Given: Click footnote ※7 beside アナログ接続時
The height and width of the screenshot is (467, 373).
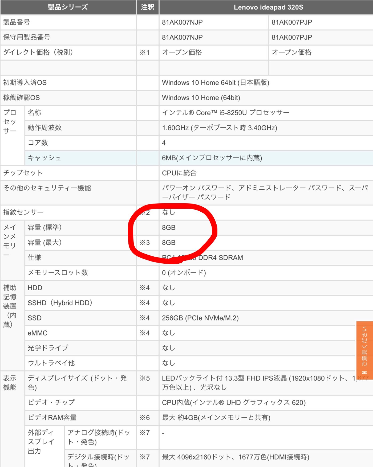Looking at the screenshot, I should tap(145, 433).
